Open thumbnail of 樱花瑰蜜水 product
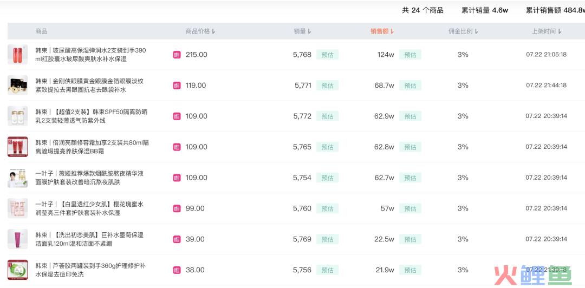 point(17,208)
